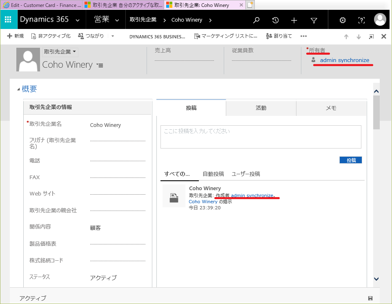The image size is (392, 304).
Task: Open the 取引先企業 form selector dropdown
Action: click(60, 52)
